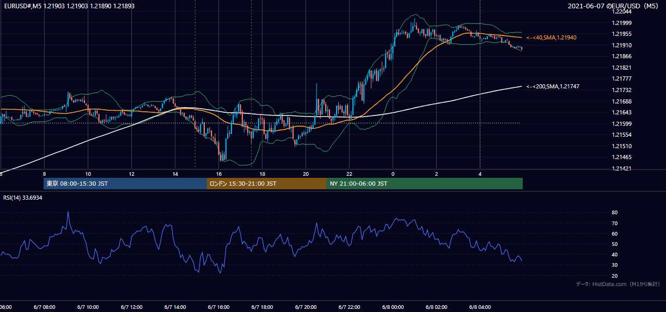666x312 pixels.
Task: Click price level 1.21999 on the axis
Action: point(623,23)
